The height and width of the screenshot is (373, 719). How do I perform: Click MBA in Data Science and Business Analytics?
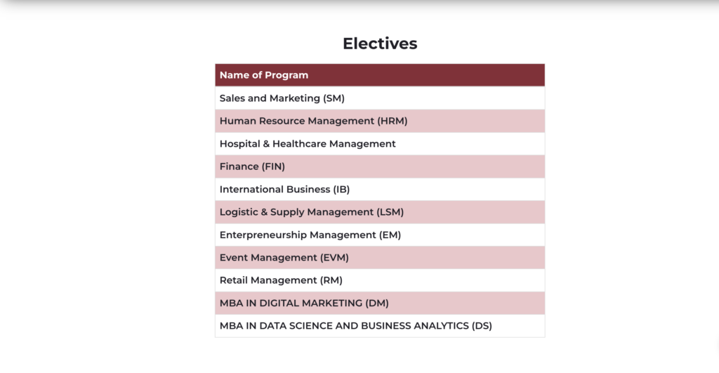tap(355, 326)
